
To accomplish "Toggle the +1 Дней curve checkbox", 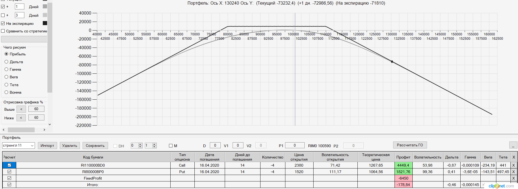I will (3, 6).
